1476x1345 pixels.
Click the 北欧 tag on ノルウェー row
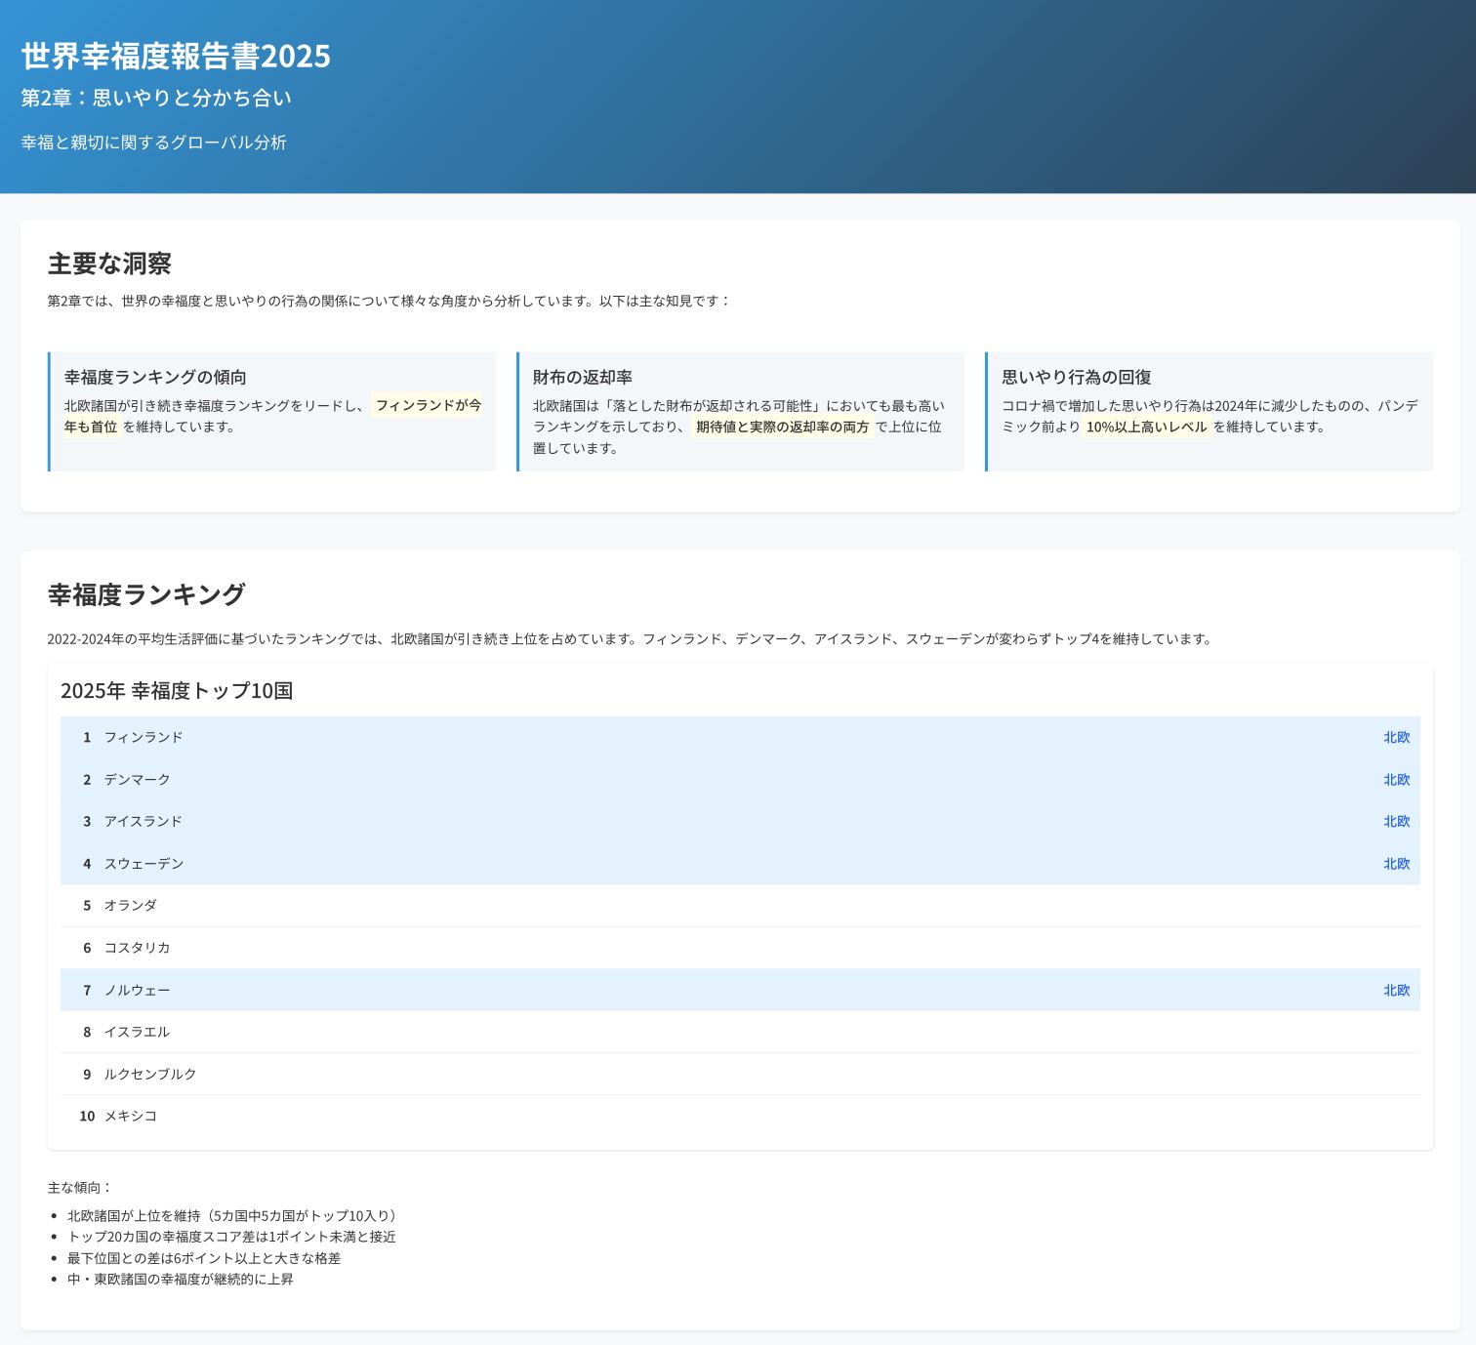point(1396,990)
